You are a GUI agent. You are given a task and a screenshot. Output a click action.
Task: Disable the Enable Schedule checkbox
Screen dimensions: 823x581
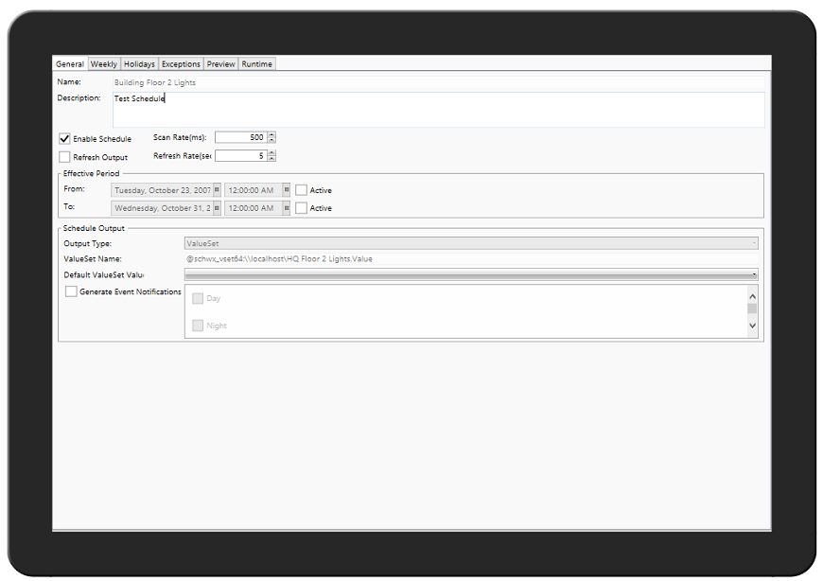[65, 139]
